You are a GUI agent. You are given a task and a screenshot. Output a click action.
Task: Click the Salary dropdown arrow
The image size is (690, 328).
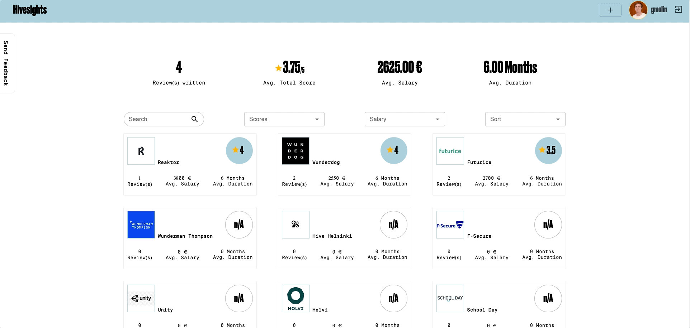[x=438, y=120]
